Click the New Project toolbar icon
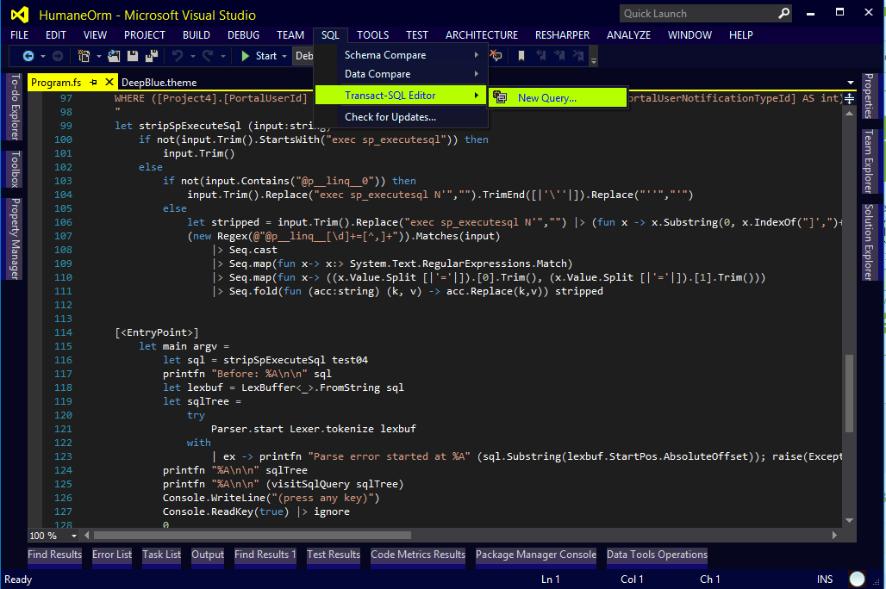 coord(84,56)
